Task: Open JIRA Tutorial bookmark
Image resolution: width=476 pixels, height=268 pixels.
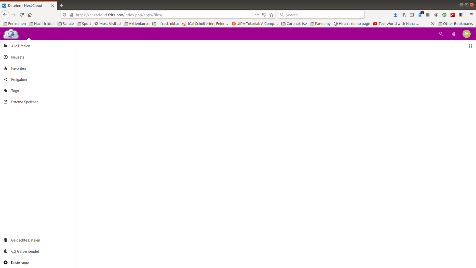Action: [255, 24]
